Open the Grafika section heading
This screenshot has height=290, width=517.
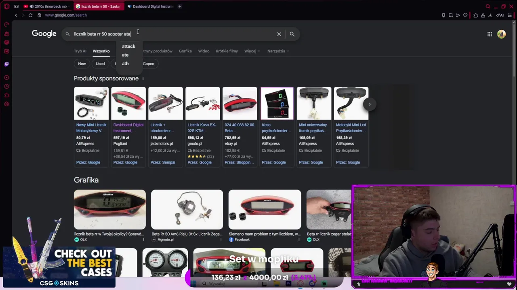(x=86, y=180)
